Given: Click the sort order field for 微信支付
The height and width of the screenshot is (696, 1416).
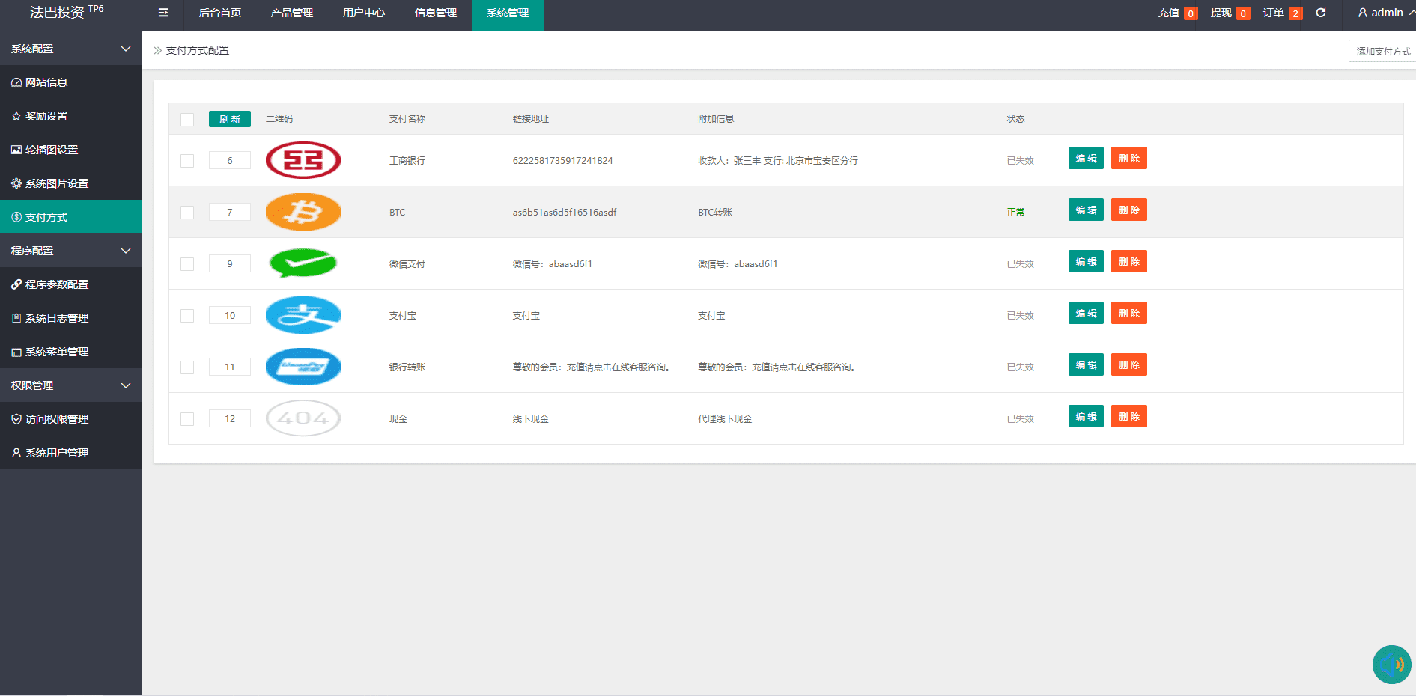Looking at the screenshot, I should pos(230,264).
